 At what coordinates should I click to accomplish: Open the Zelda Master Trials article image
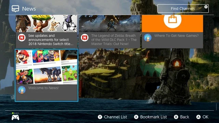pos(109,24)
